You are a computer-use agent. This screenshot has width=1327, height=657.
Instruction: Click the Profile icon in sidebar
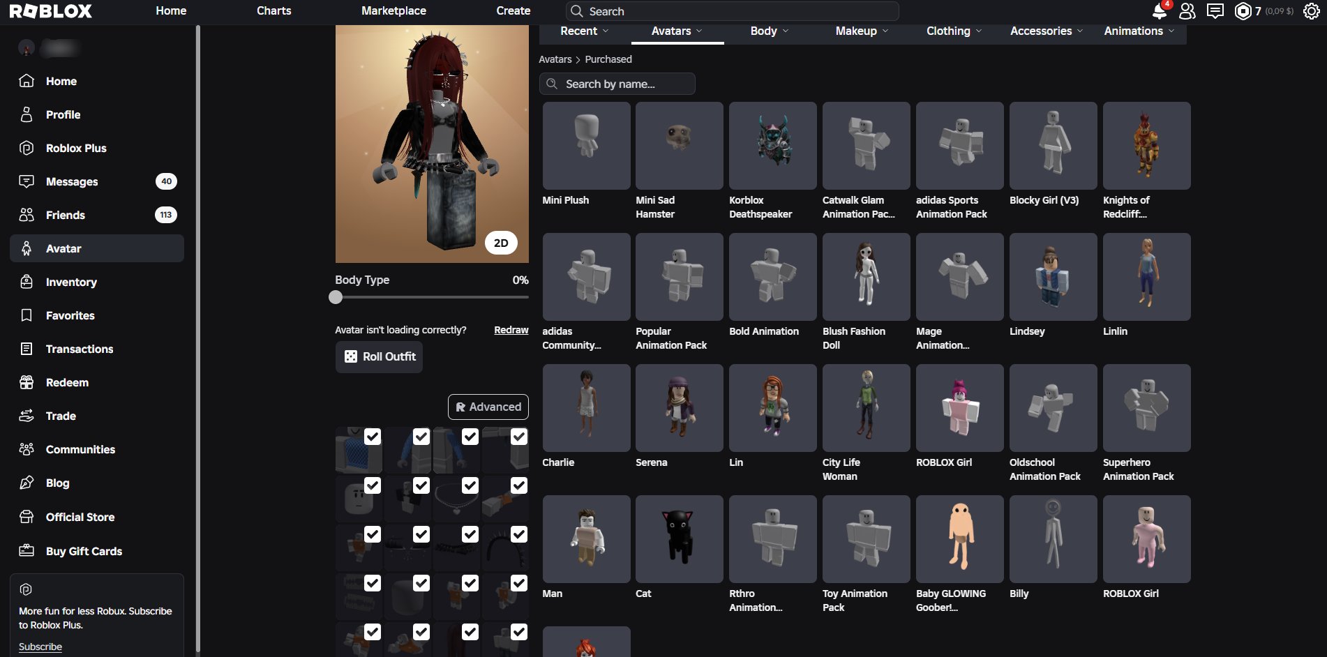pyautogui.click(x=27, y=114)
